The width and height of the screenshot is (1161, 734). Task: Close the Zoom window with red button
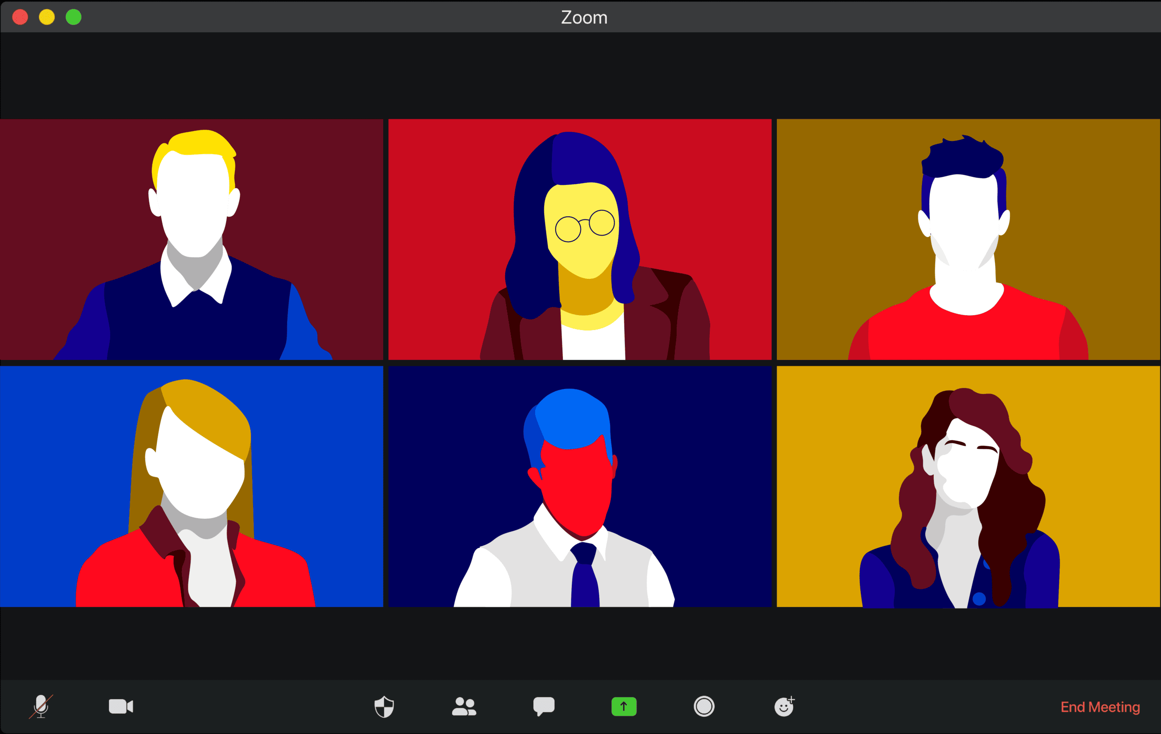point(20,17)
